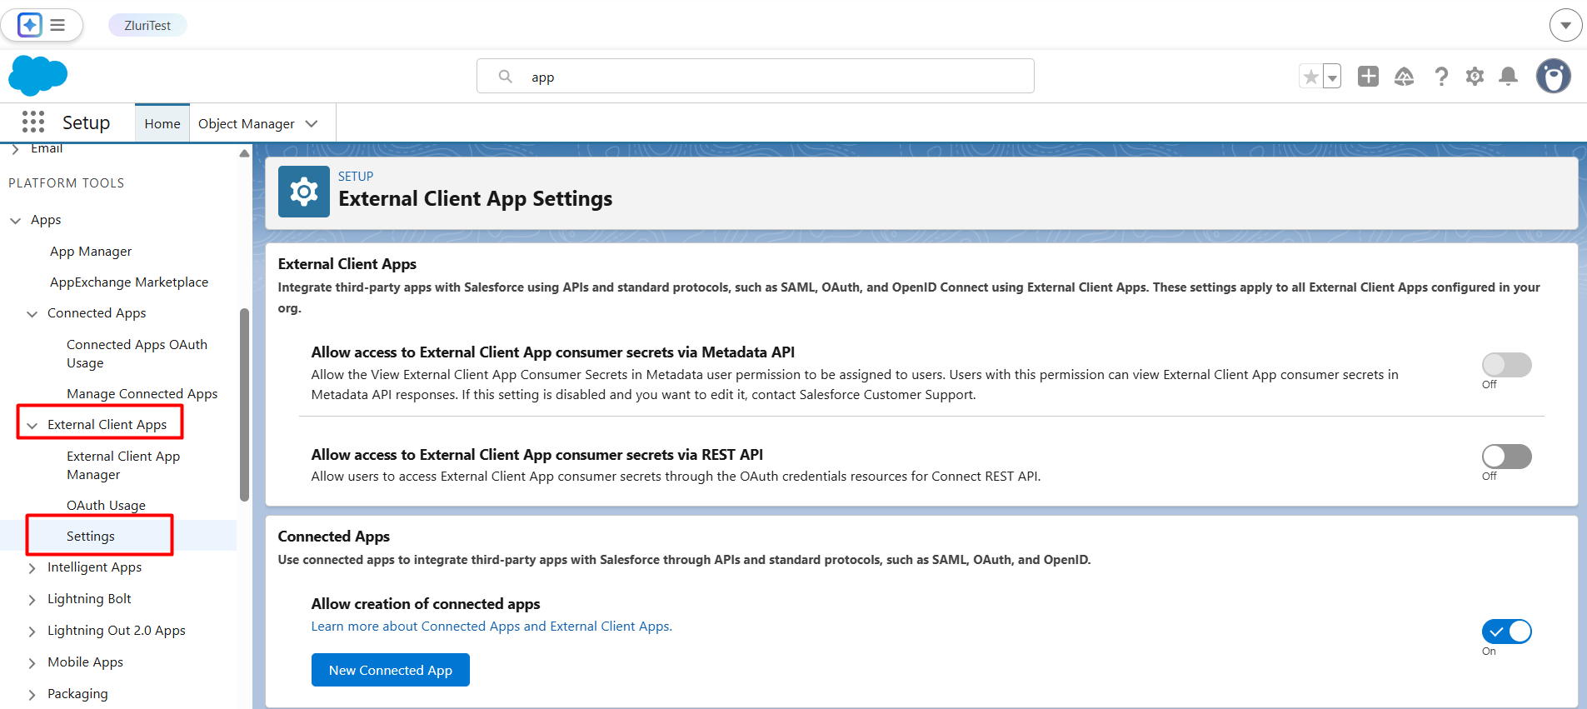Expand the Mobile Apps node
Image resolution: width=1587 pixels, height=709 pixels.
32,662
